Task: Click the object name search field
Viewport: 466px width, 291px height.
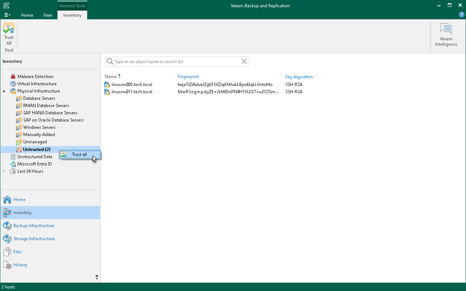Action: 176,62
